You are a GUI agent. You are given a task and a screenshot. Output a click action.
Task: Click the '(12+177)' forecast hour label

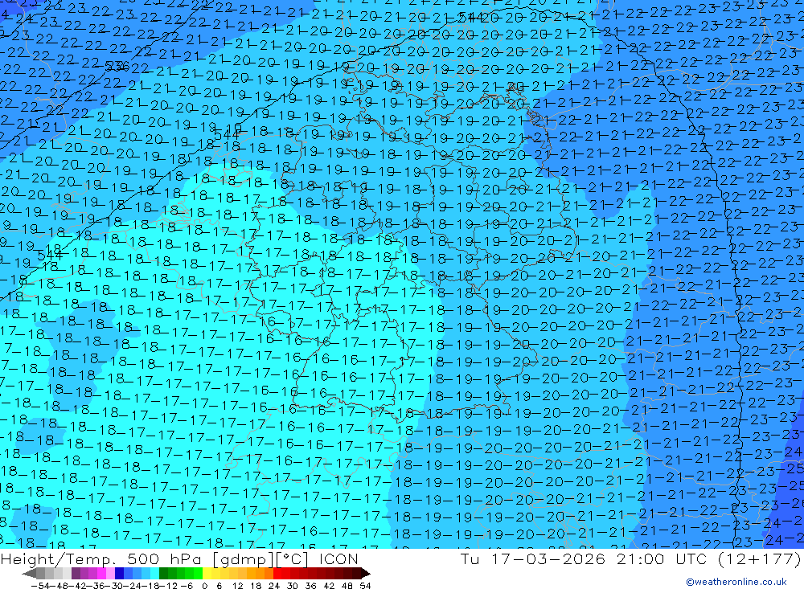click(x=759, y=558)
